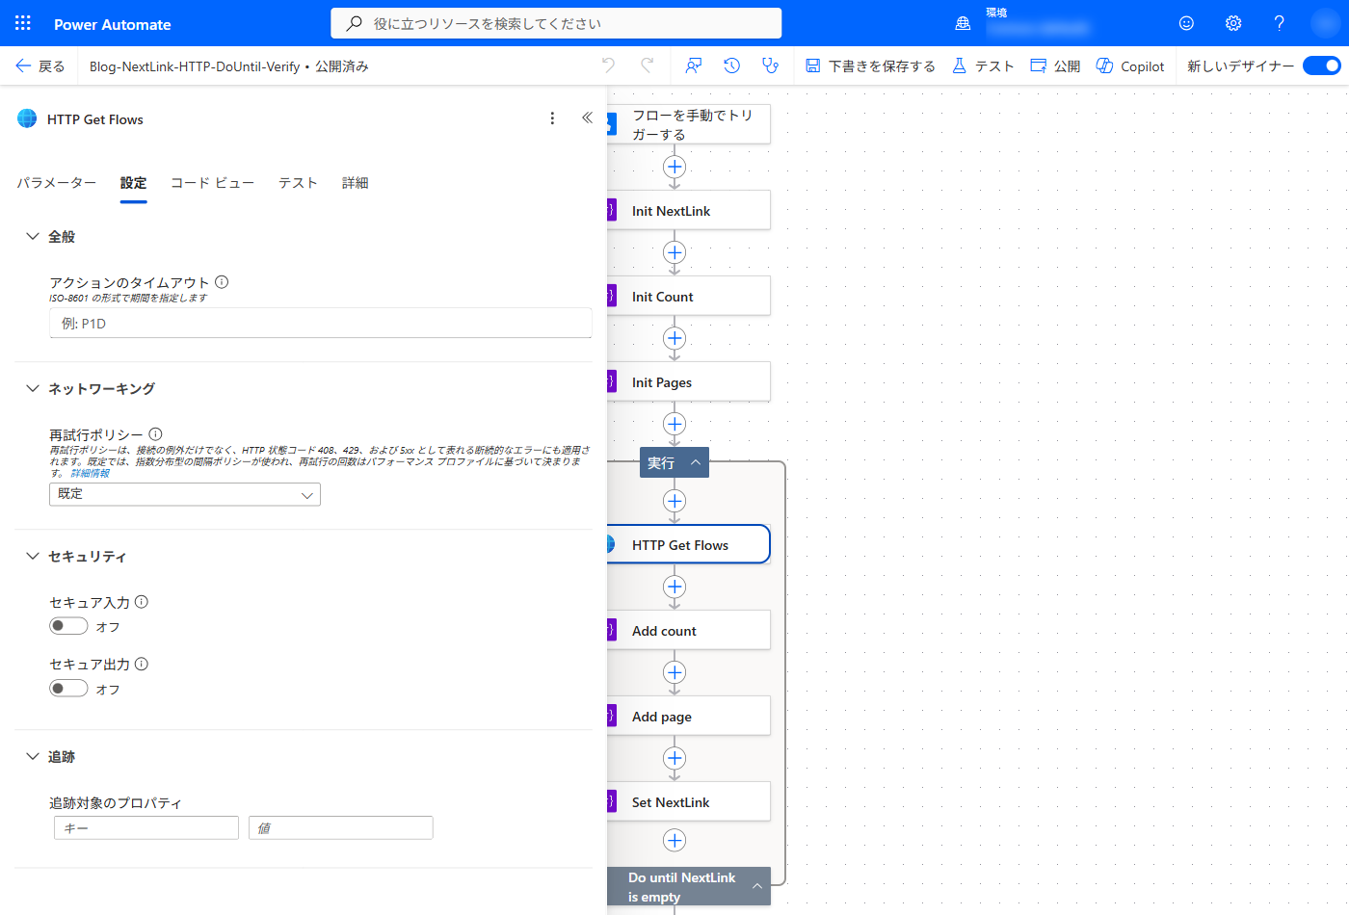Add a step below Init Count
Screen dimensions: 1349x915
point(674,338)
